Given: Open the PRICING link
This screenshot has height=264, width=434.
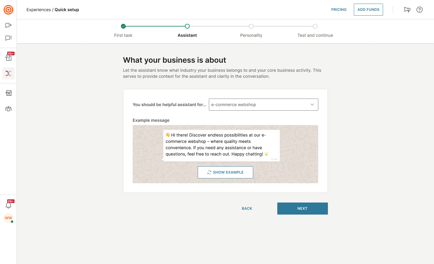Looking at the screenshot, I should [x=339, y=10].
